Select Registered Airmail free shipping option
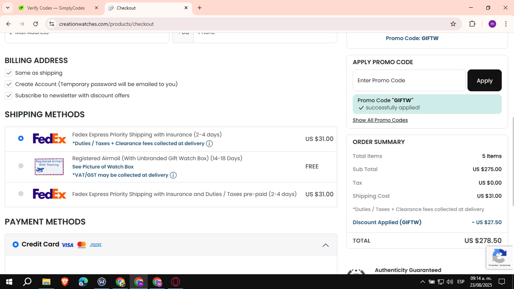This screenshot has height=289, width=514. point(21,166)
